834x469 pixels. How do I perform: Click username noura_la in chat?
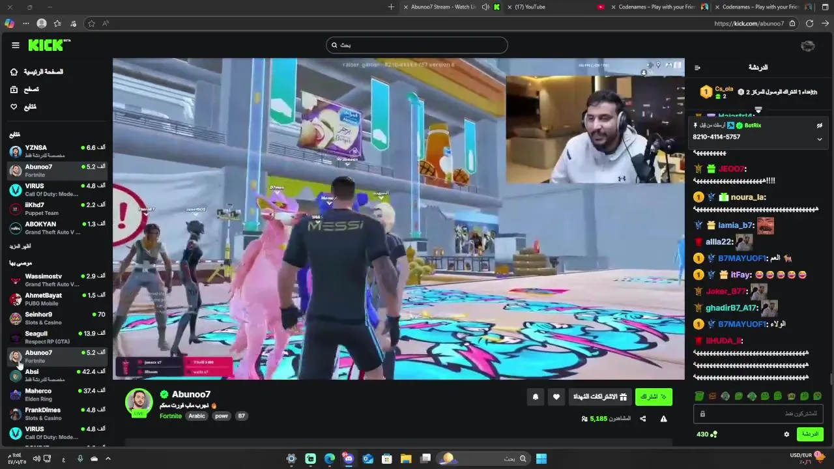tap(747, 197)
